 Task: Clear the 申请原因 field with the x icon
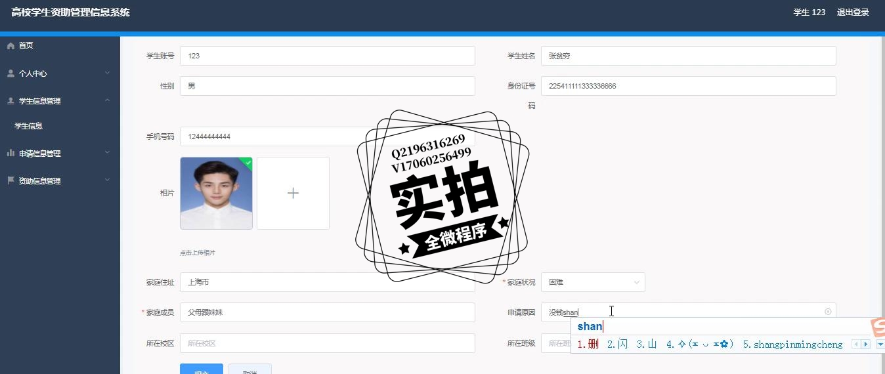click(x=828, y=312)
